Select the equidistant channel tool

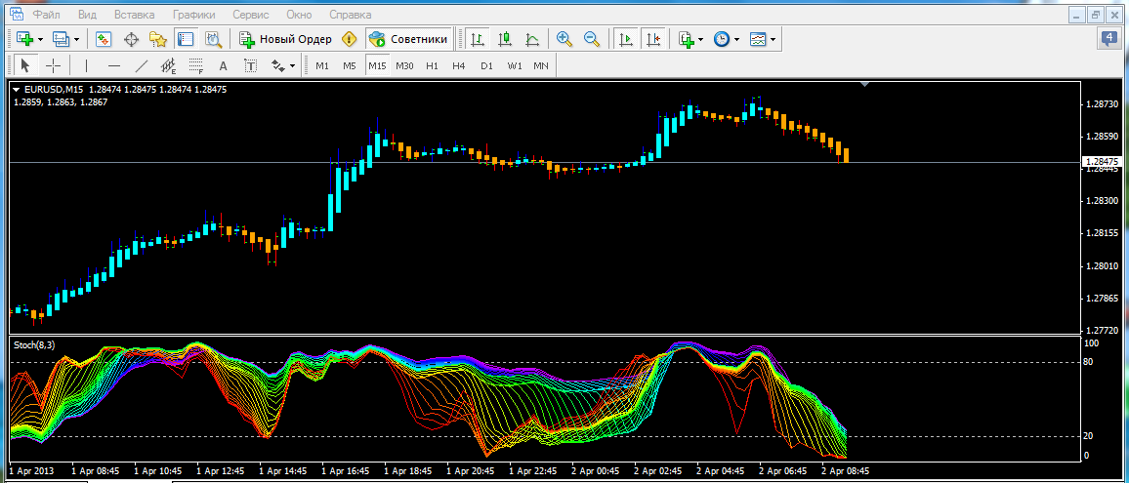[169, 65]
